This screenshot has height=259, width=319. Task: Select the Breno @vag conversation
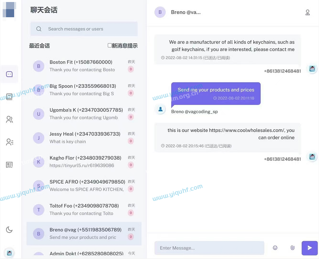tap(84, 234)
